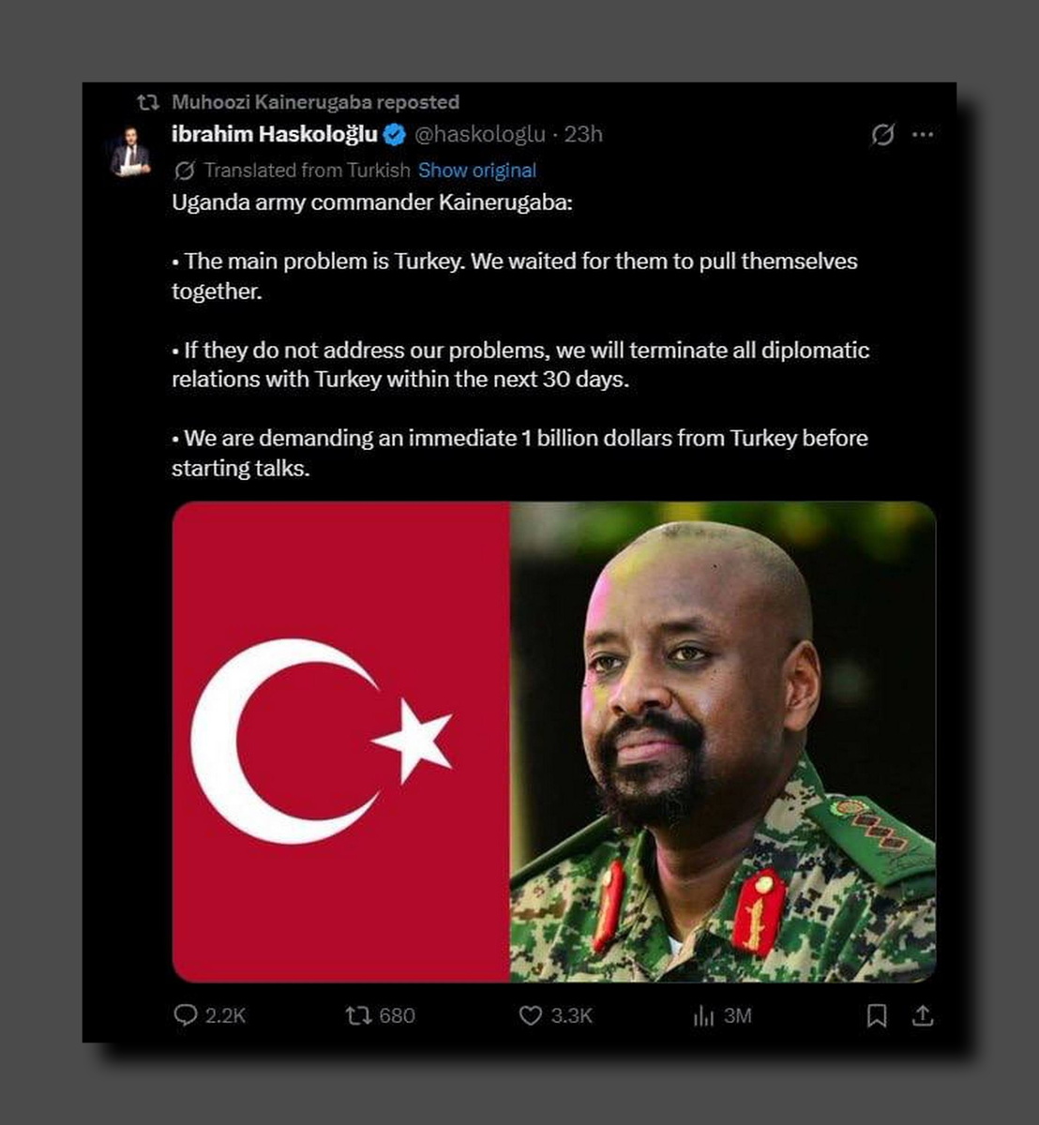This screenshot has width=1039, height=1125.
Task: Open the author's profile avatar
Action: pos(130,150)
